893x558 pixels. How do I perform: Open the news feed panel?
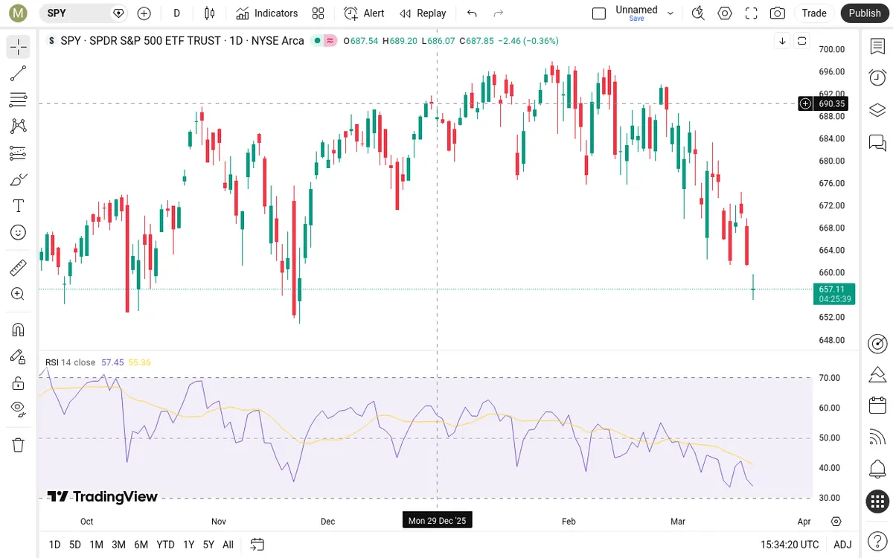[x=877, y=437]
